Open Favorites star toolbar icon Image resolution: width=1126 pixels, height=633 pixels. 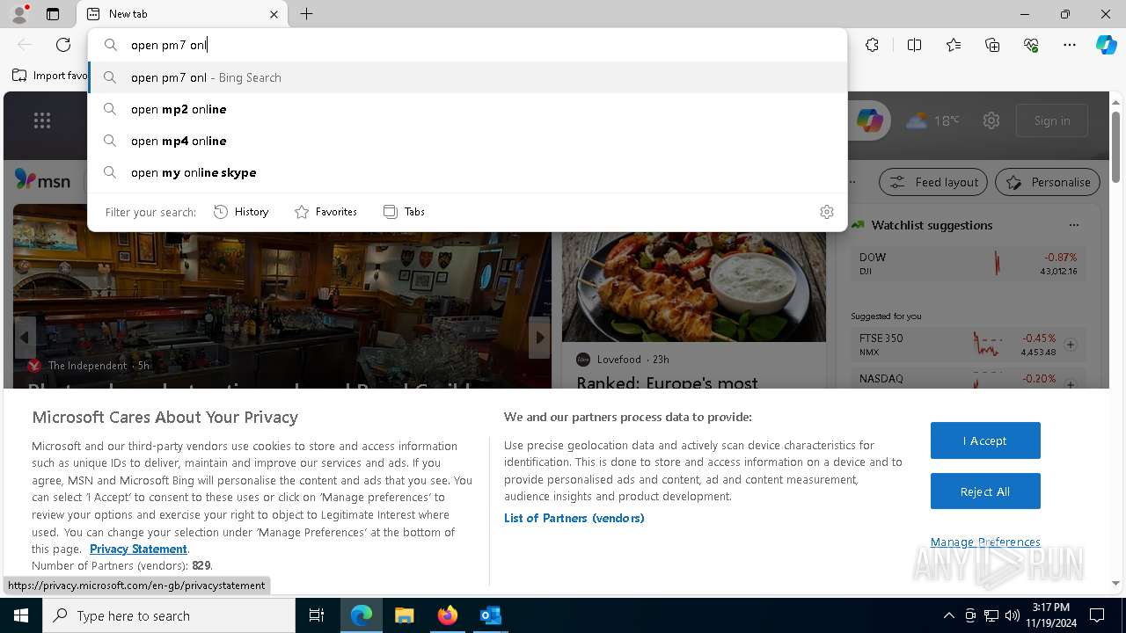954,45
